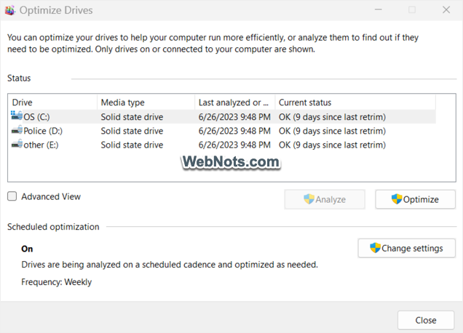463x333 pixels.
Task: Open Change settings for scheduled optimization
Action: pos(407,249)
